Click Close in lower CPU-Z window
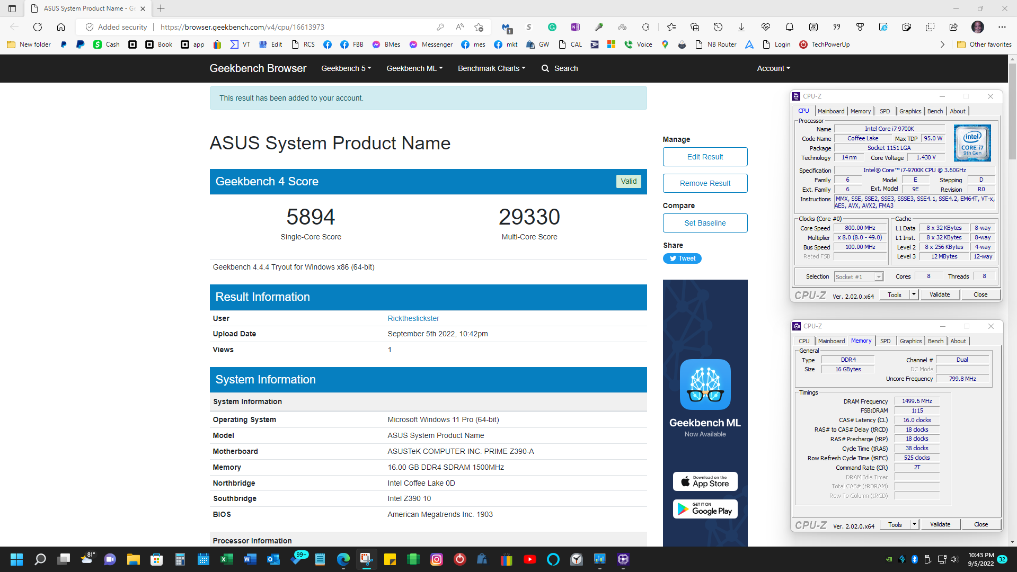 [x=981, y=525]
